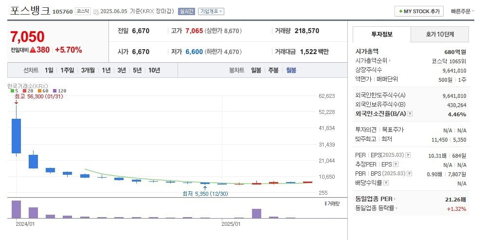The width and height of the screenshot is (486, 240).
Task: Click the current price 7,050
Action: (x=28, y=37)
